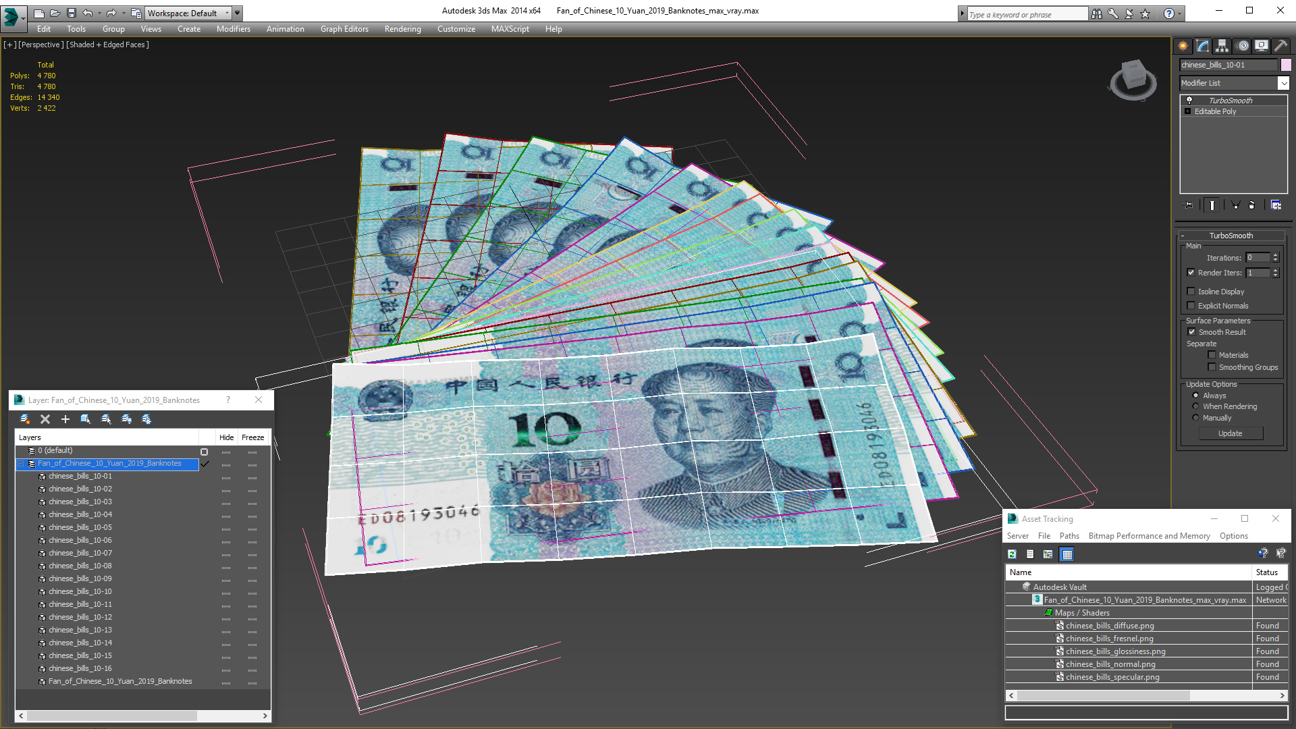Toggle Smooth Result checkbox
Image resolution: width=1296 pixels, height=729 pixels.
coord(1191,332)
